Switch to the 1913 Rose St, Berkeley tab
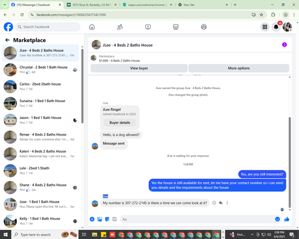Screen dimensions: 299x239 click(91, 5)
